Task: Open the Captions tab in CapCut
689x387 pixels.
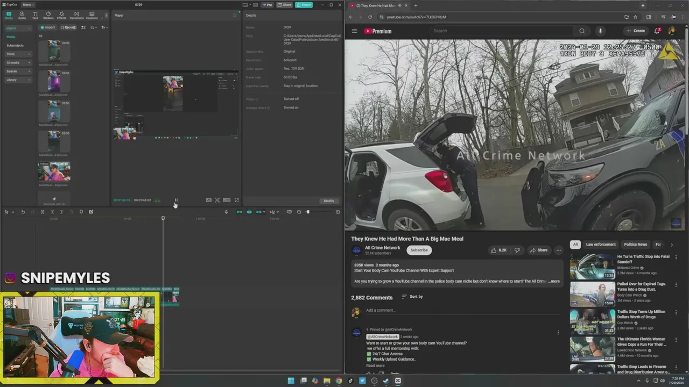Action: point(92,15)
